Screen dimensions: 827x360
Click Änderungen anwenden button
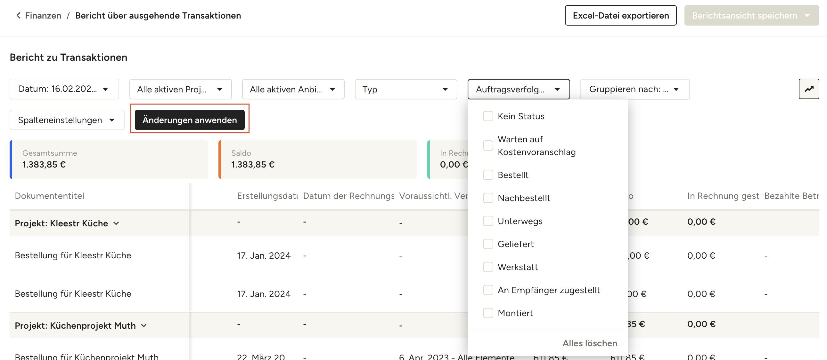point(190,120)
